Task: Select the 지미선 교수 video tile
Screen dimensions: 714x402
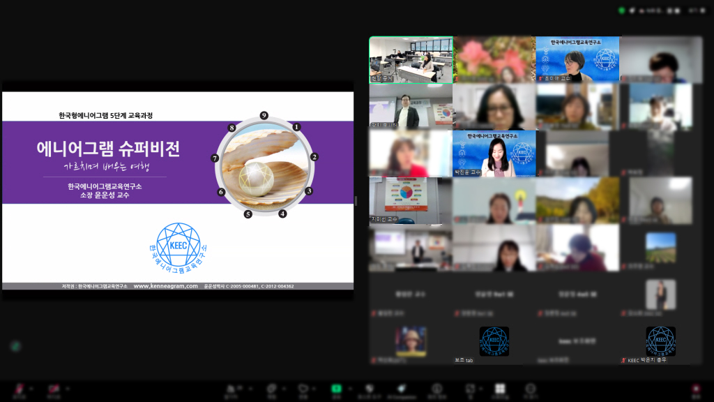Action: 411,200
